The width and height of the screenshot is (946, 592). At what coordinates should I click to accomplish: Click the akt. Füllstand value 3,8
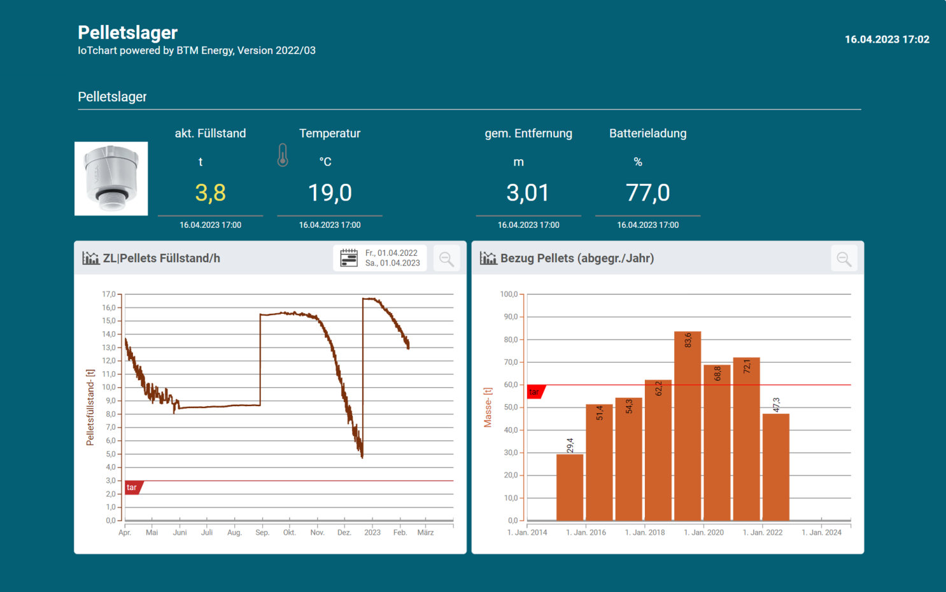click(210, 192)
